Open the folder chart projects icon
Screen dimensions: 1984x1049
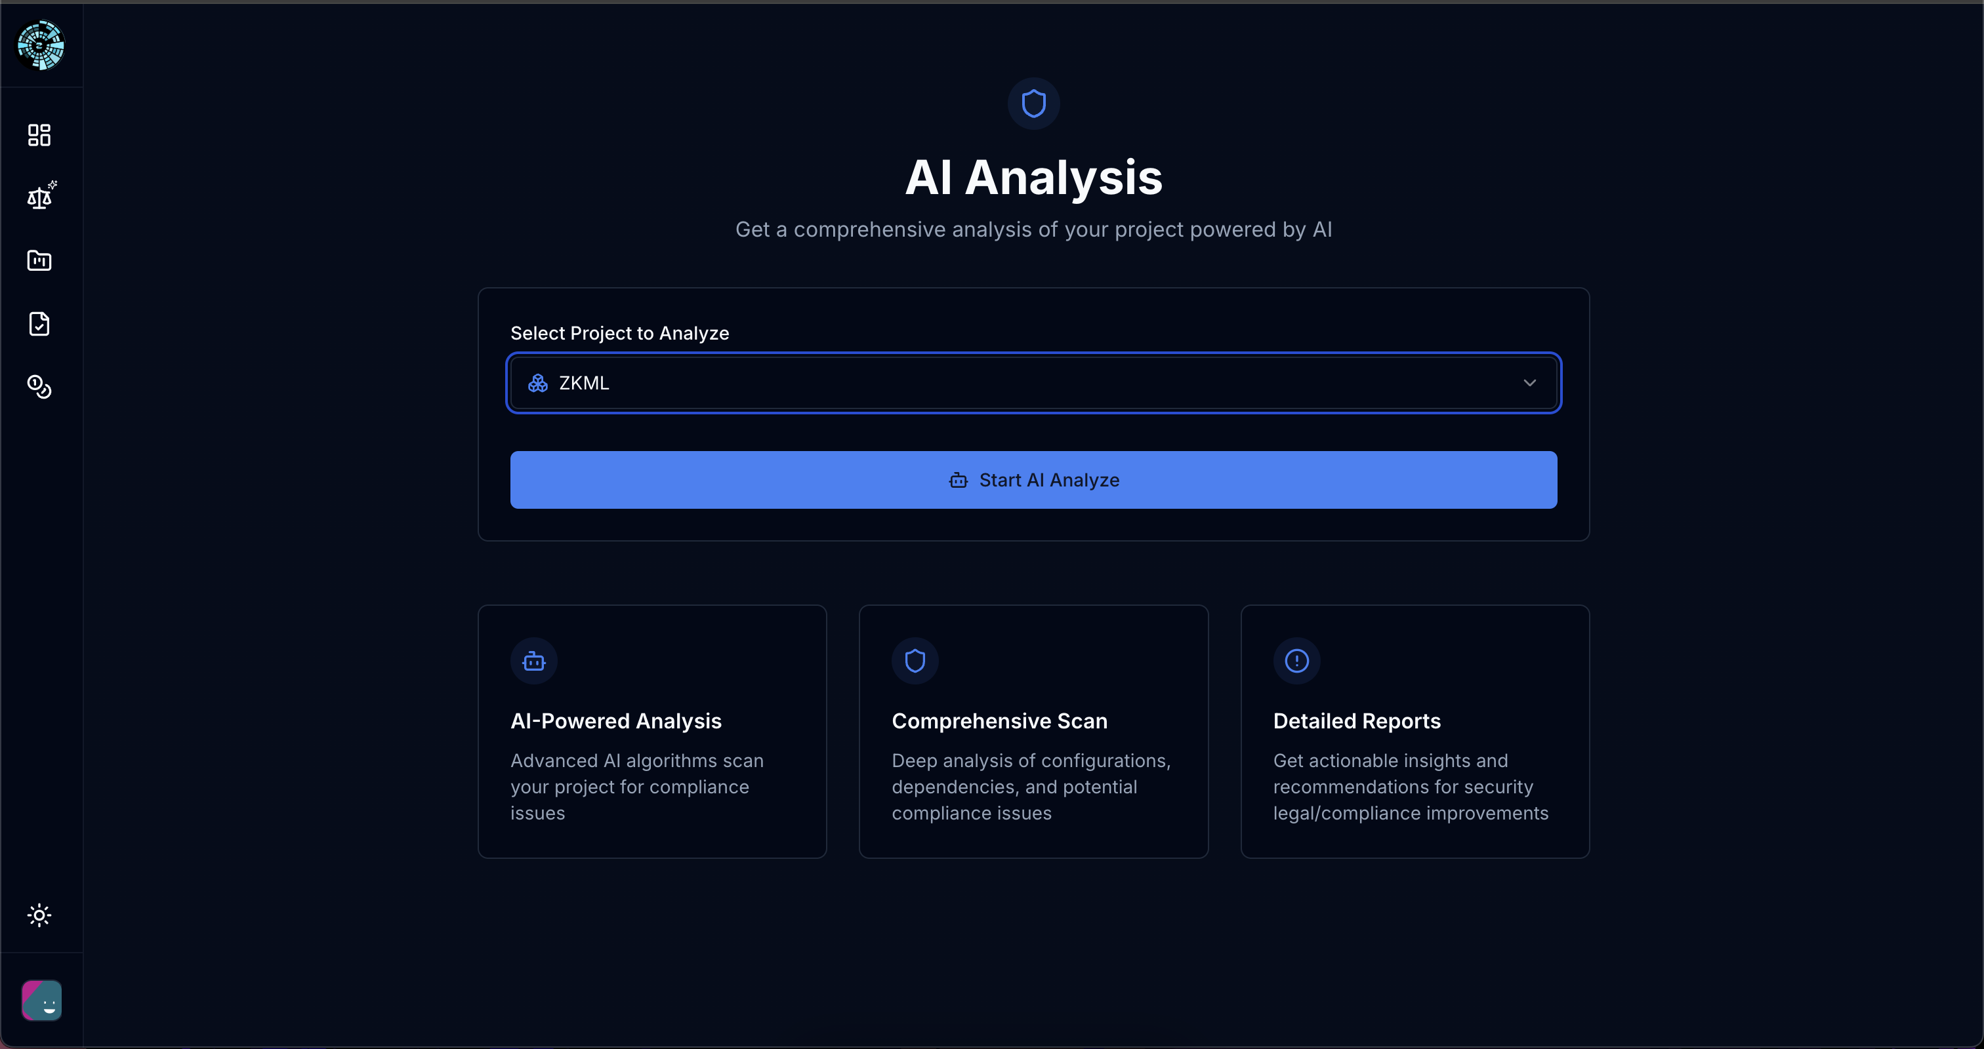pyautogui.click(x=39, y=261)
